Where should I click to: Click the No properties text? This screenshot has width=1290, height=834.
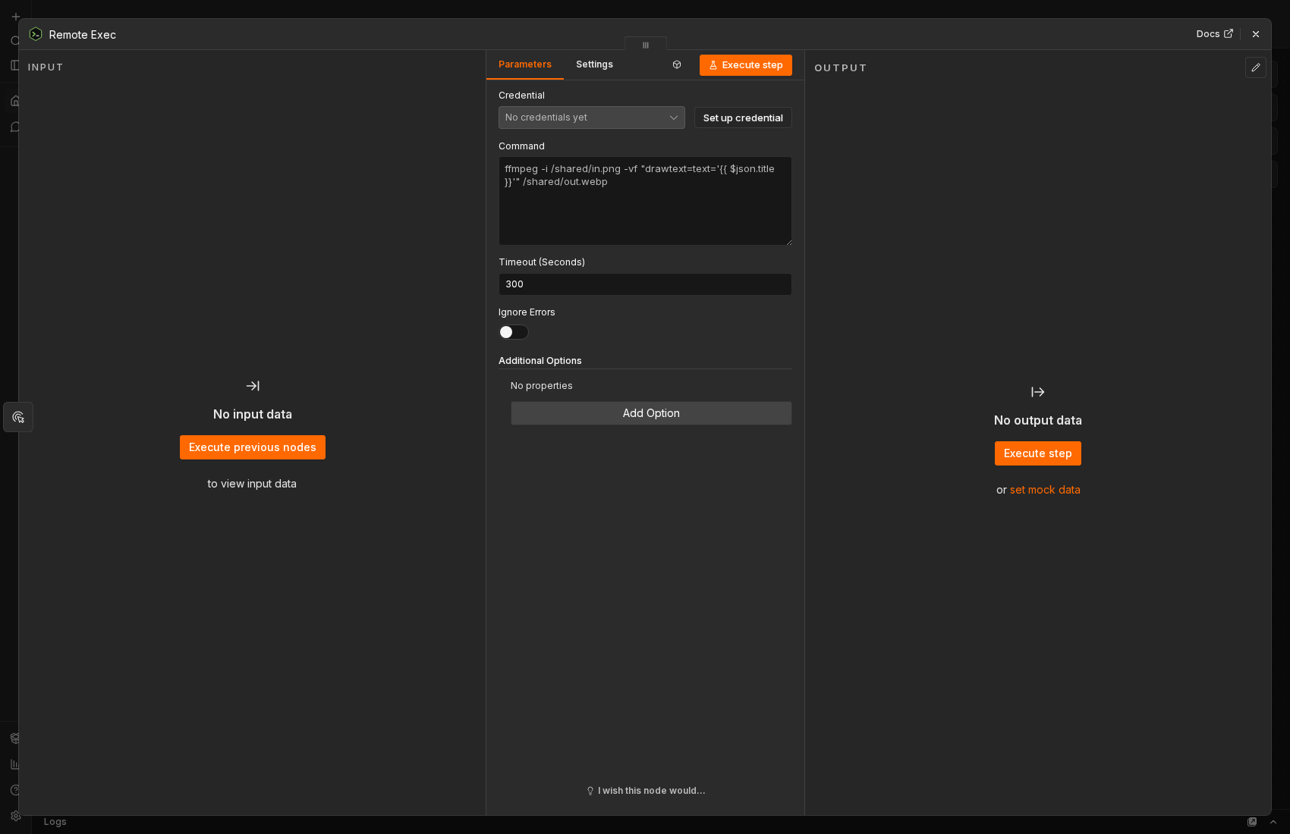pyautogui.click(x=542, y=386)
